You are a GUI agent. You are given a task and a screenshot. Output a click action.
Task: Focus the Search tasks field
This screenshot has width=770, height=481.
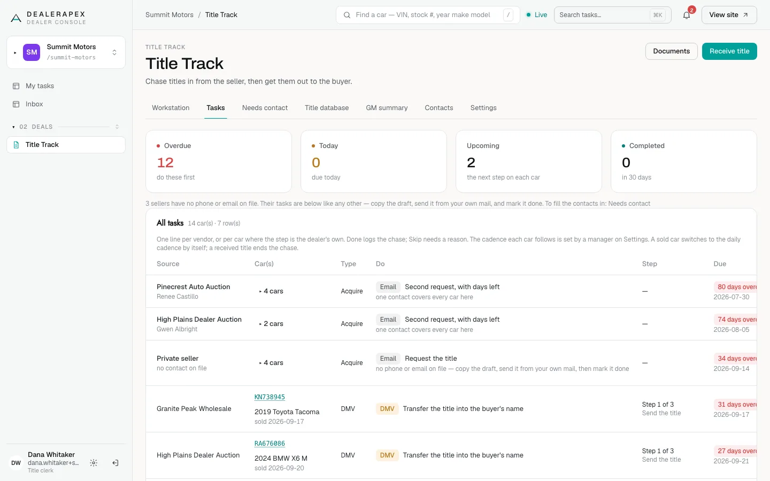click(x=613, y=15)
